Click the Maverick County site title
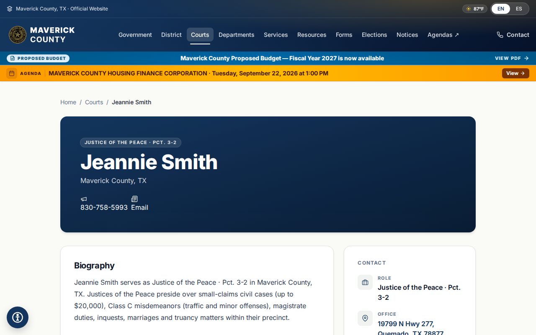The width and height of the screenshot is (536, 335). 52,35
